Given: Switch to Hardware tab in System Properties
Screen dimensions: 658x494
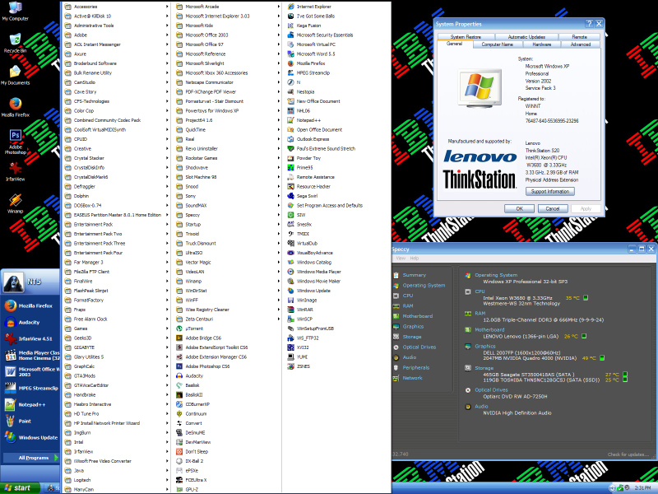Looking at the screenshot, I should pyautogui.click(x=542, y=44).
